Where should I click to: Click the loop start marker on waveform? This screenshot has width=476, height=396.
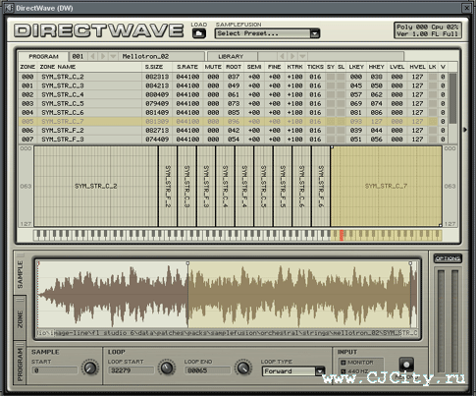187,263
